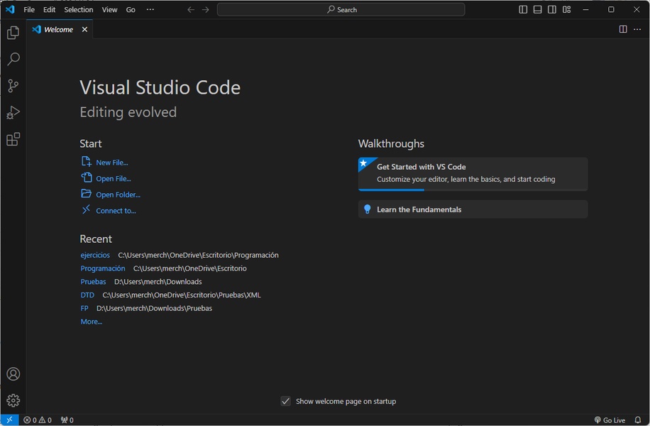Open the Manage gear icon
650x426 pixels.
click(x=13, y=400)
